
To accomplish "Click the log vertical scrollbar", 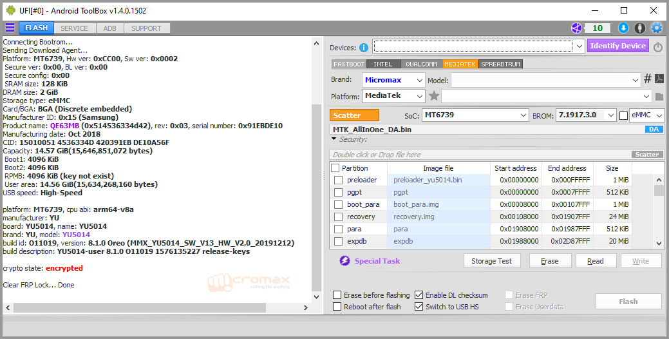I will [316, 197].
